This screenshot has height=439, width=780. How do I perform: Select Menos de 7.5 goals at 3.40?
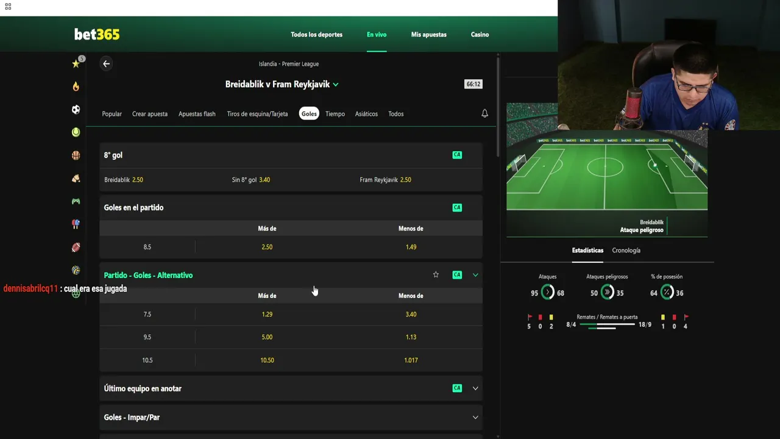tap(411, 315)
